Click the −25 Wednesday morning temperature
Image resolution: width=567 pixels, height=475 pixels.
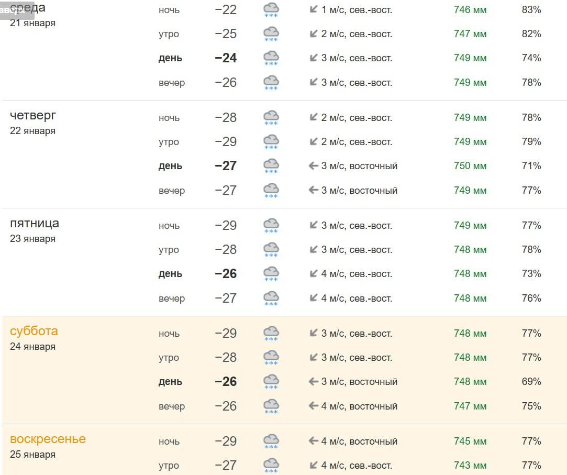click(226, 34)
